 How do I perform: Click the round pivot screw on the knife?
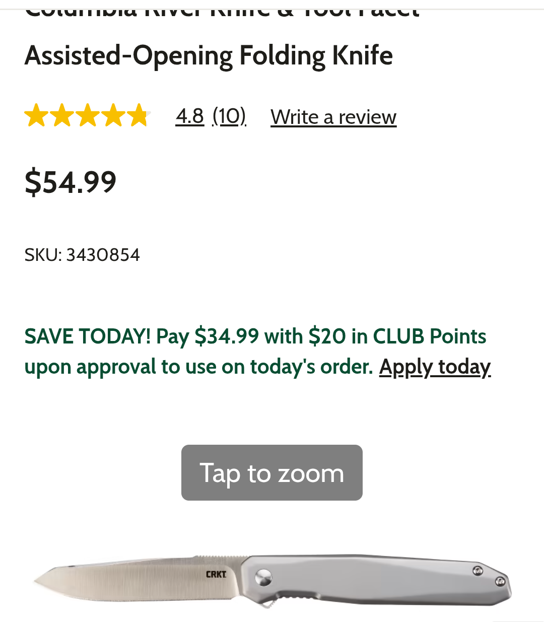coord(263,578)
